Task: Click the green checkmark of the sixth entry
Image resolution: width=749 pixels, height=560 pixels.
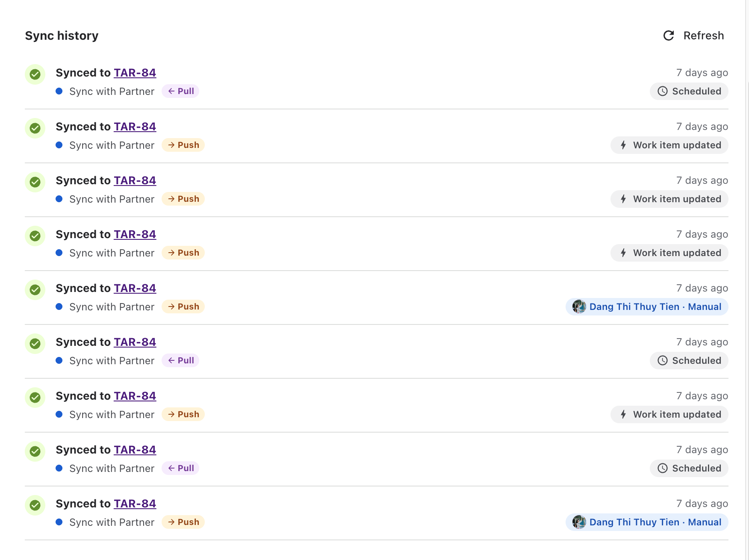Action: pyautogui.click(x=35, y=344)
